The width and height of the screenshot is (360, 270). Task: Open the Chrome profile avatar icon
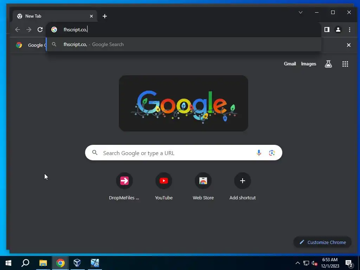(x=338, y=30)
